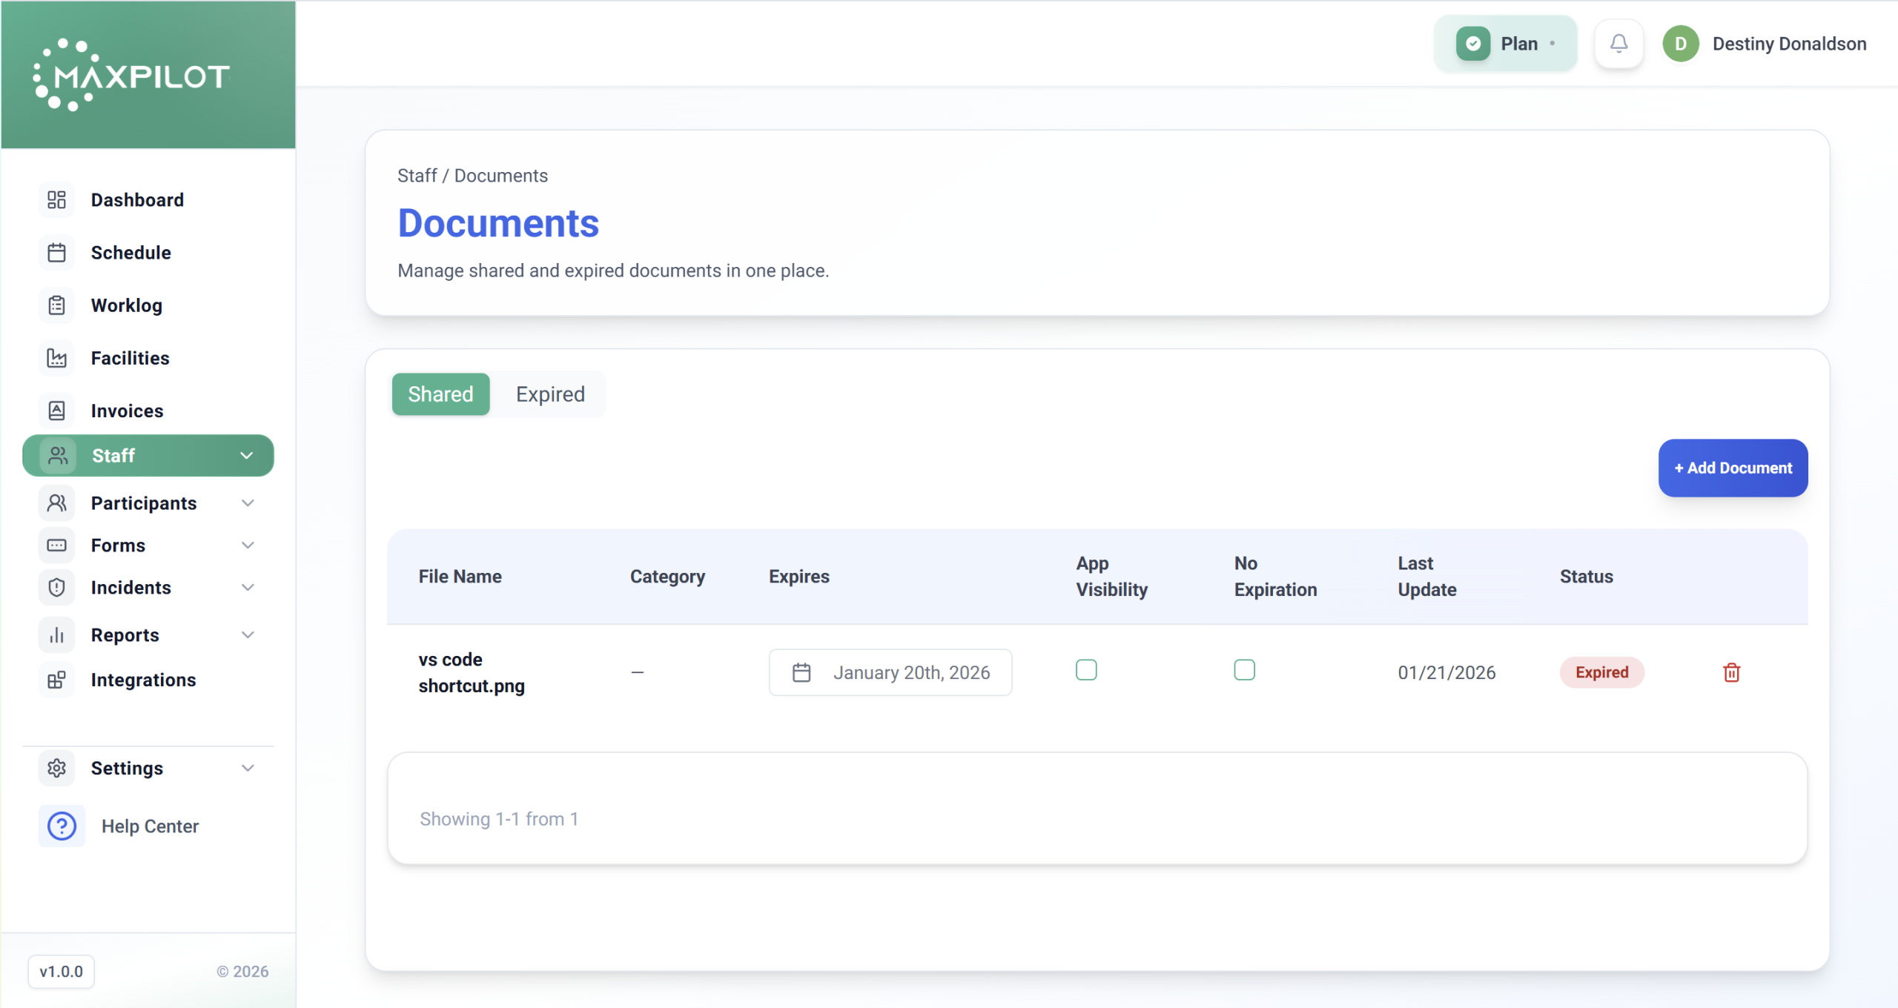Delete vs code shortcut.png with trash icon
1898x1008 pixels.
(1731, 672)
